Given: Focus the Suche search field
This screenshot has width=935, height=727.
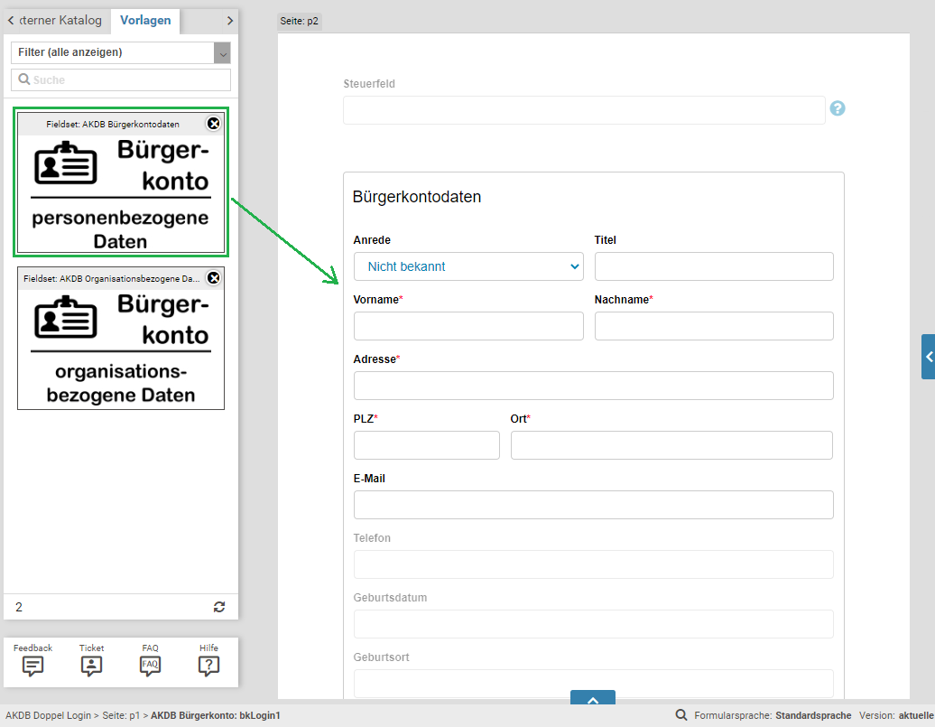Looking at the screenshot, I should click(x=121, y=80).
